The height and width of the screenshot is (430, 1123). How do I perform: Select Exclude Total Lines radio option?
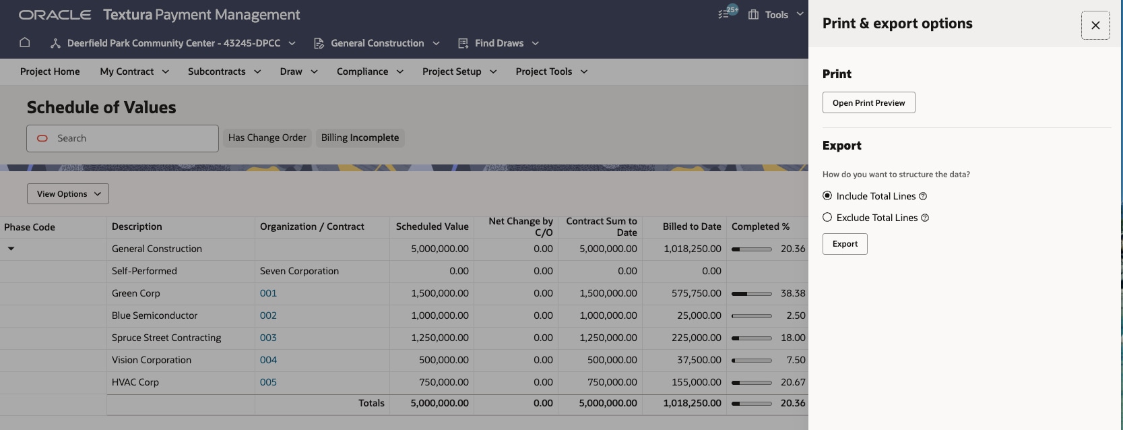pos(827,217)
